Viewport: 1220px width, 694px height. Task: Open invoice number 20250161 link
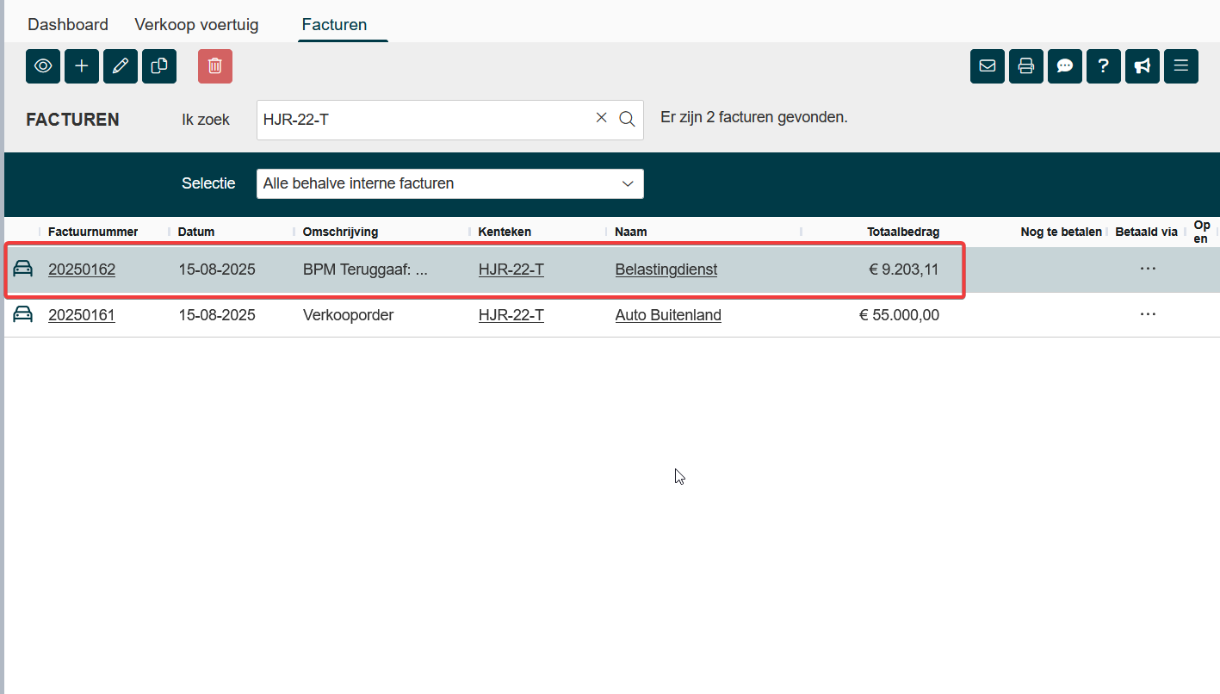(x=82, y=315)
